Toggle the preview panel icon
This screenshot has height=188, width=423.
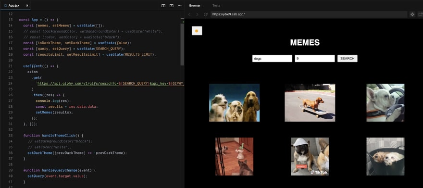171,5
